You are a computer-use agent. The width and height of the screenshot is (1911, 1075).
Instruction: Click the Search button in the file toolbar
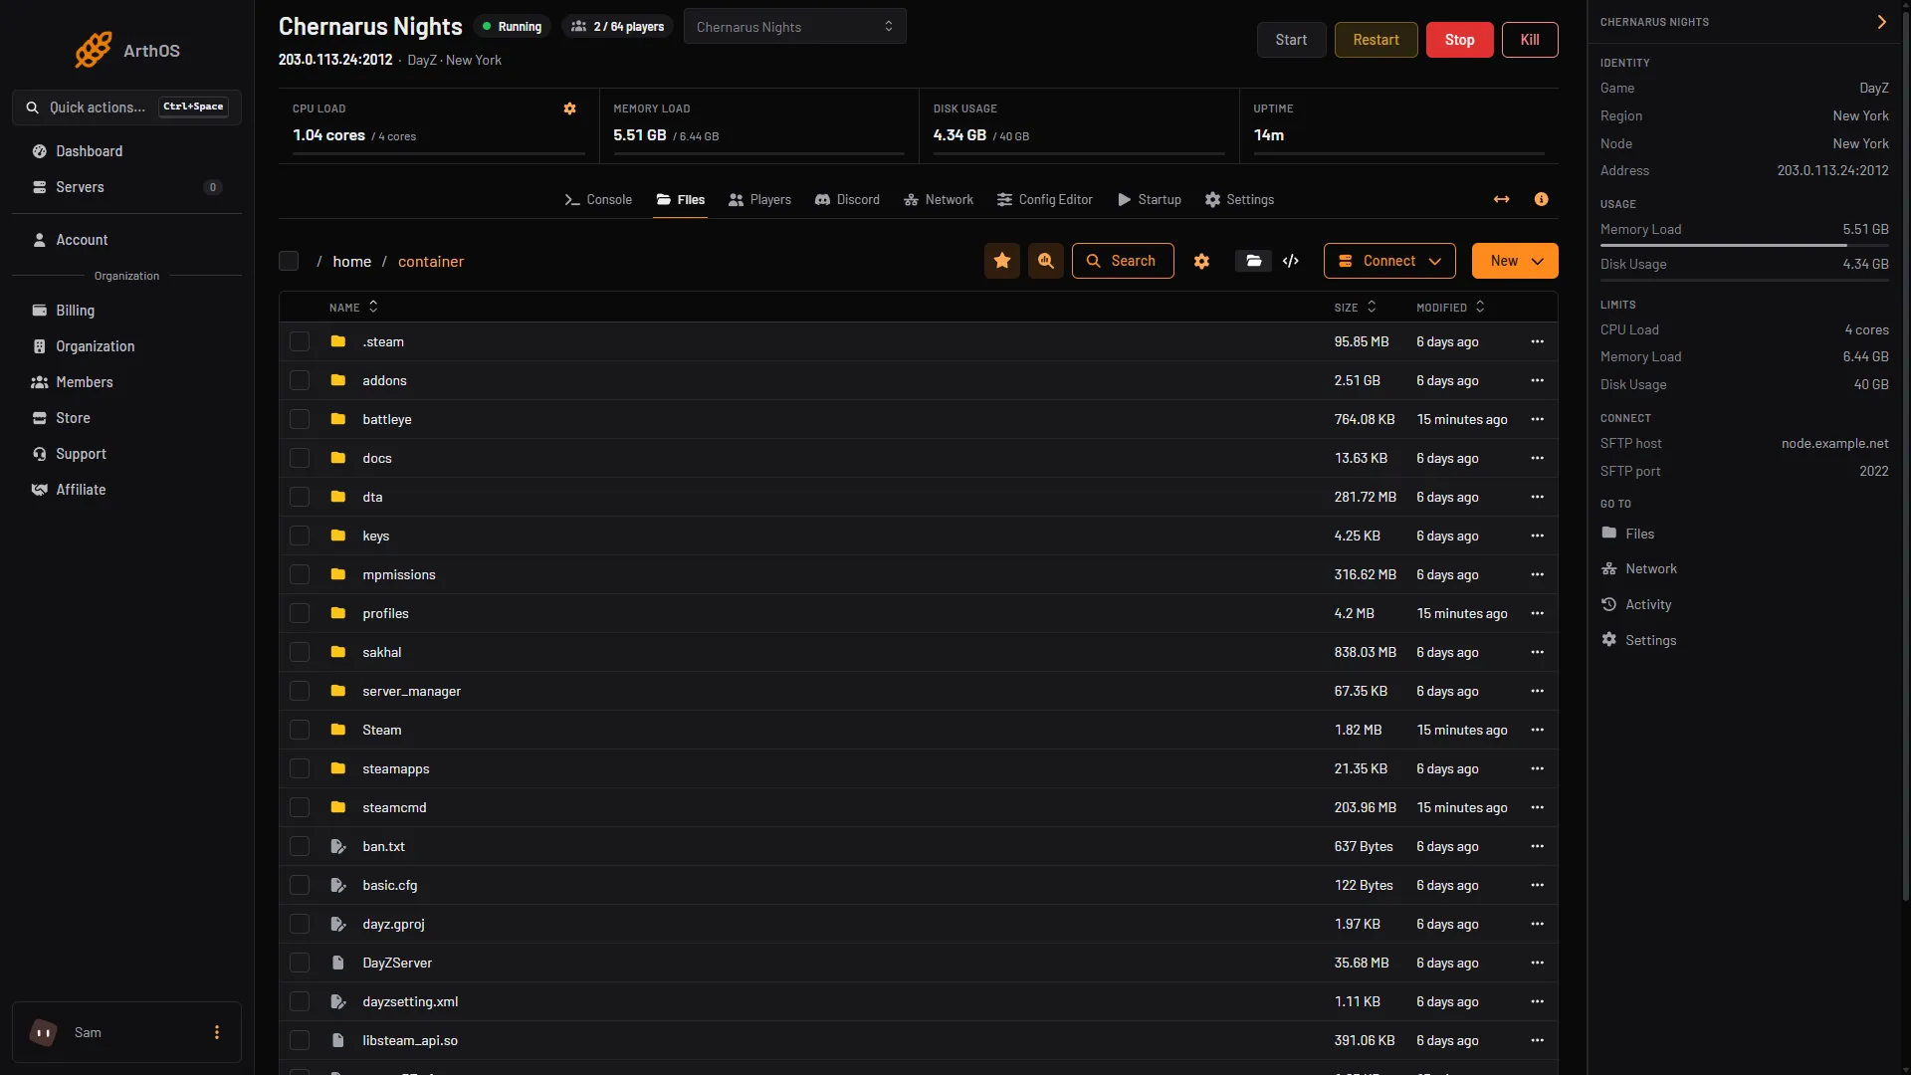point(1123,261)
